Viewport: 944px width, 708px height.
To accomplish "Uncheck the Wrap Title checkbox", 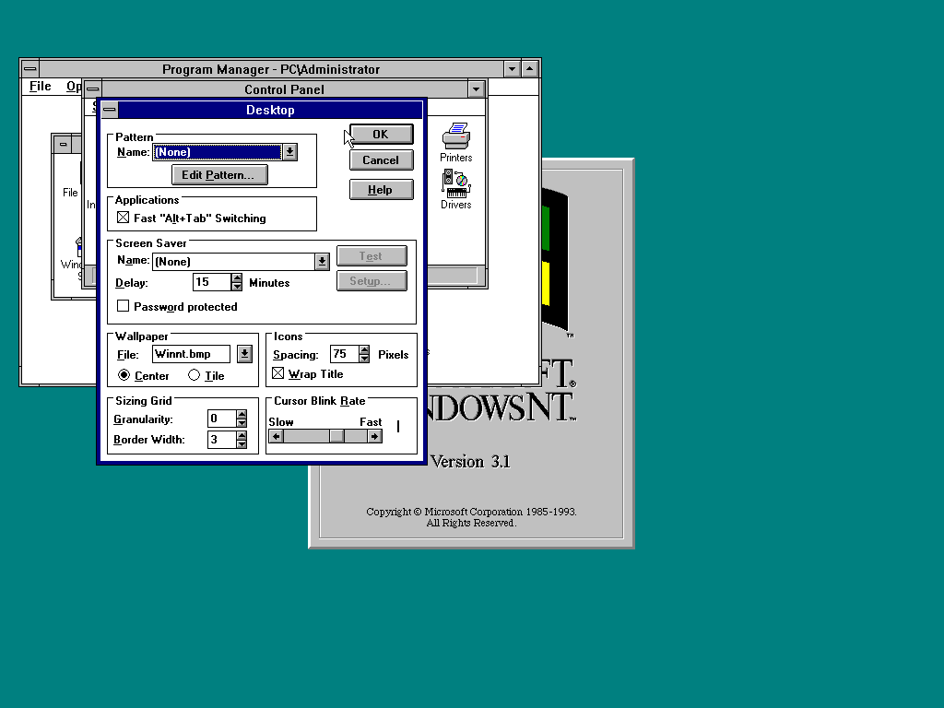I will 277,373.
